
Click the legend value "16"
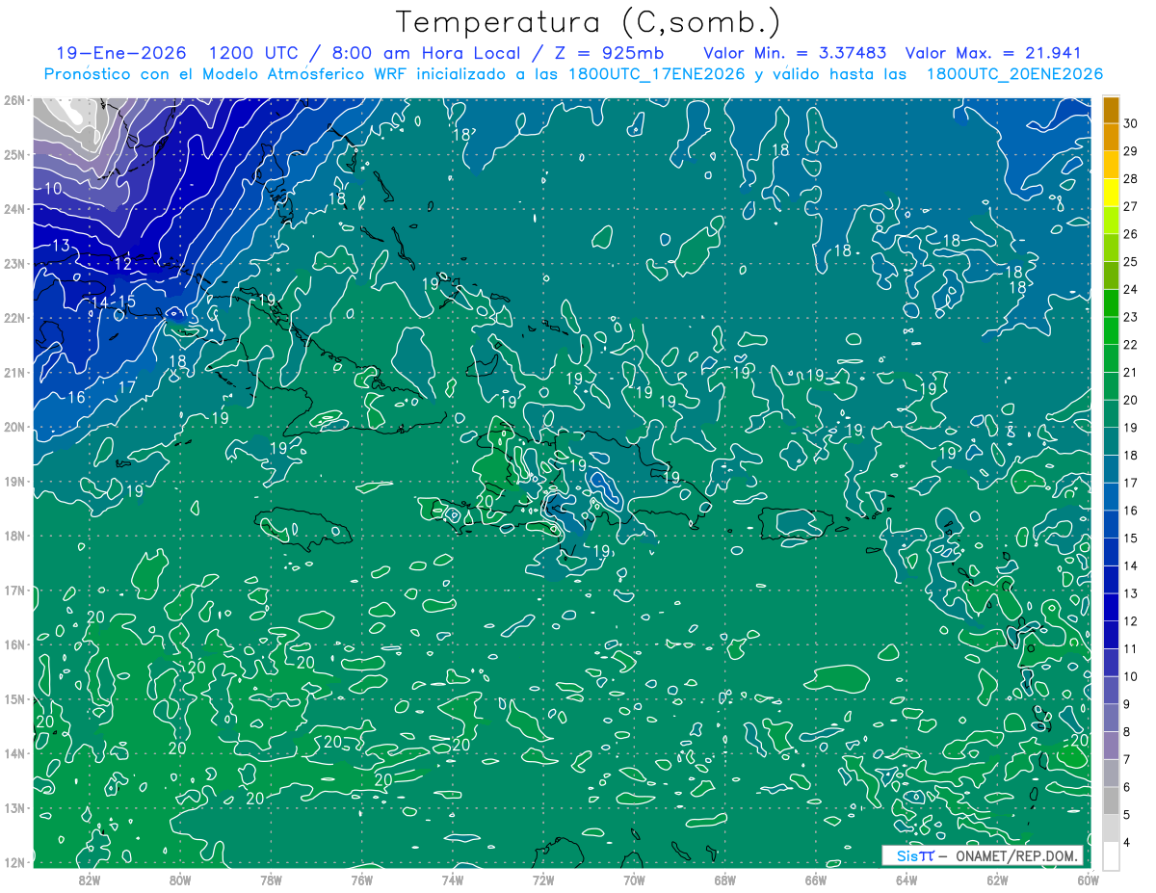click(x=1131, y=511)
